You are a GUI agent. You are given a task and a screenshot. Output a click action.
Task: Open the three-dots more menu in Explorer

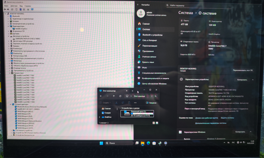[135, 103]
